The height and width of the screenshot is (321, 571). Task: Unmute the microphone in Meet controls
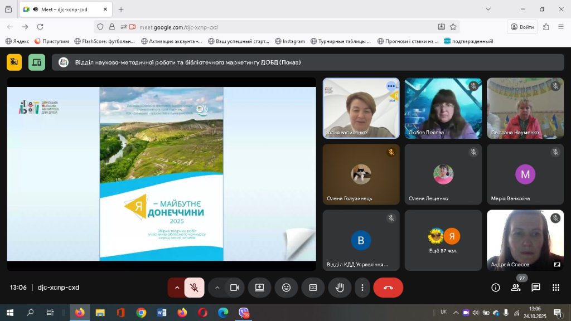pos(194,288)
